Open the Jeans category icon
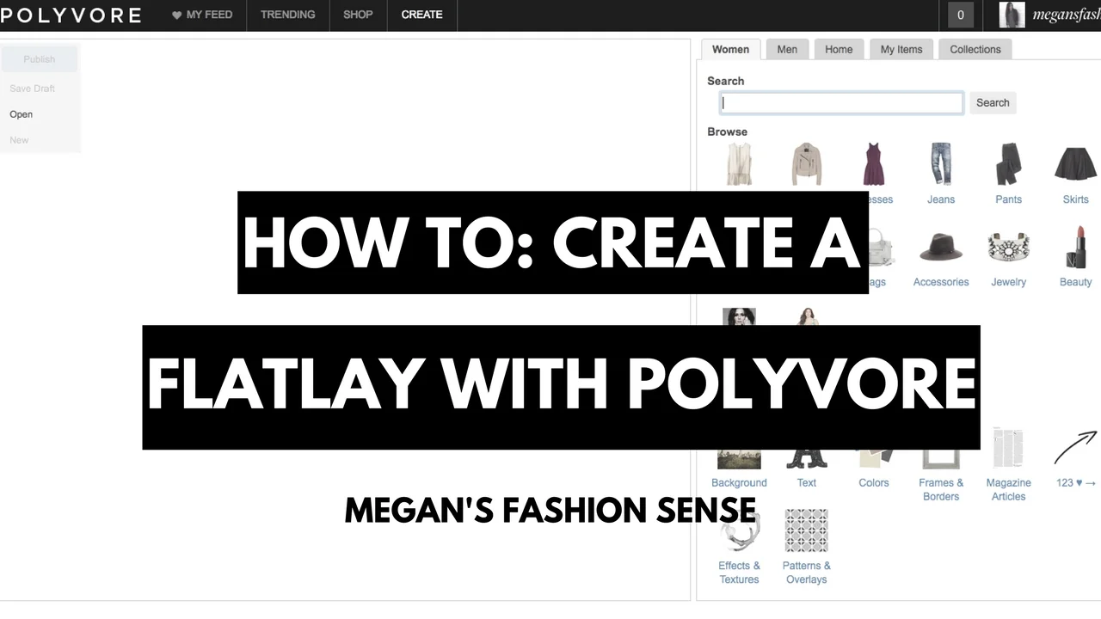Image resolution: width=1101 pixels, height=619 pixels. [941, 164]
